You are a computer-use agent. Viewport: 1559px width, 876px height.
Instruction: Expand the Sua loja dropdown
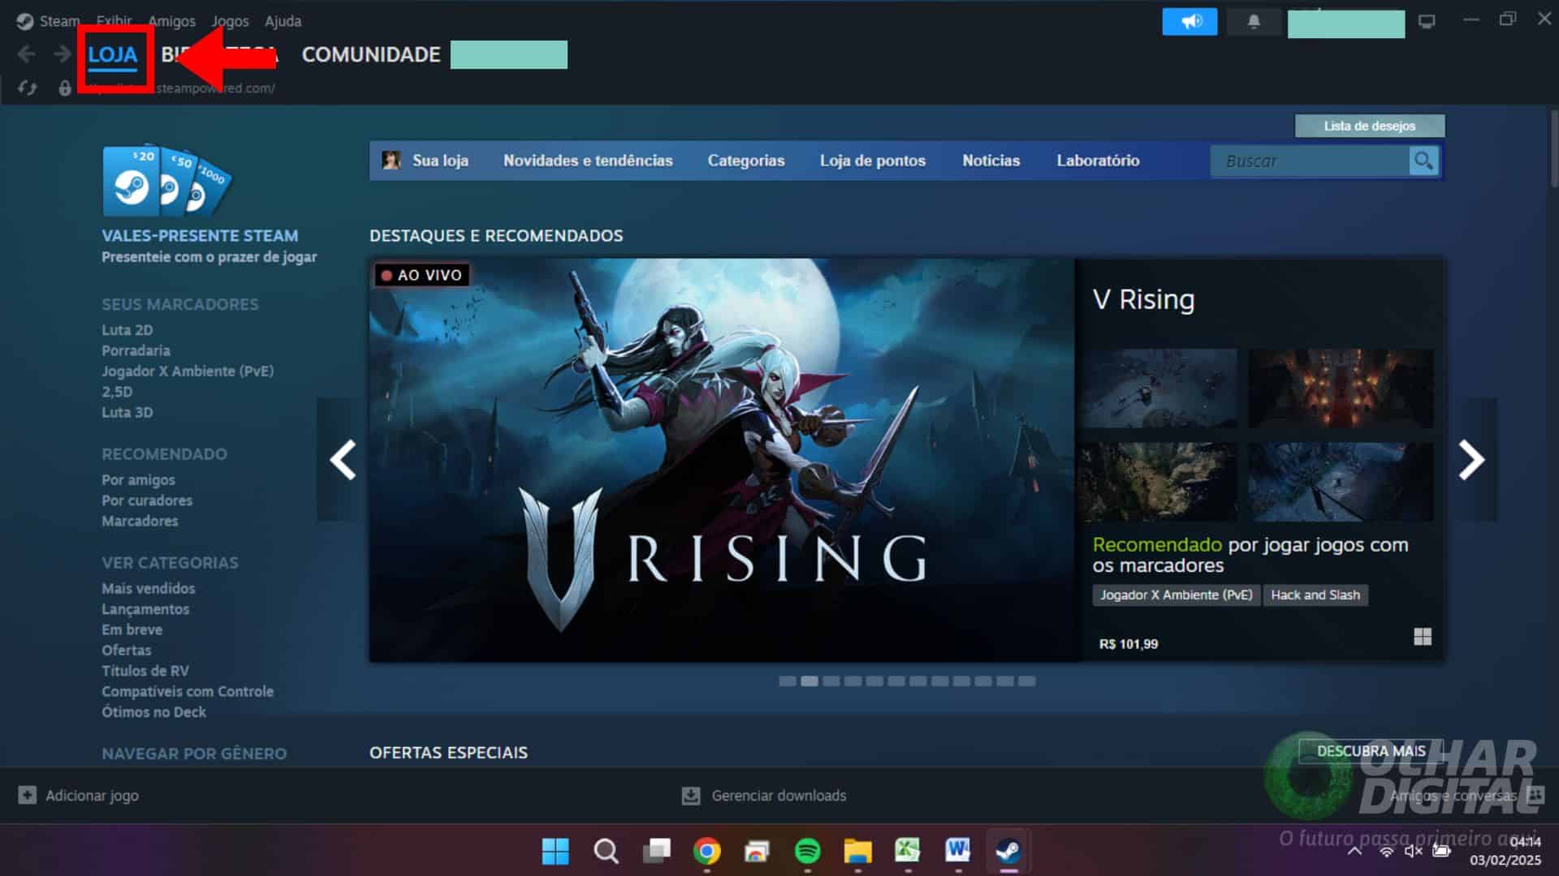440,161
